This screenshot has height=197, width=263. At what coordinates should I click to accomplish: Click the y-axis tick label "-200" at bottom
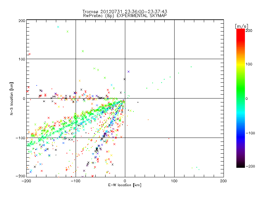(x=20, y=176)
